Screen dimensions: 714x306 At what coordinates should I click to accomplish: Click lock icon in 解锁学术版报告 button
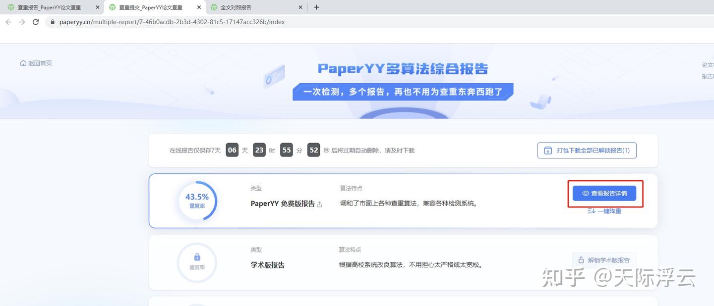[x=581, y=260]
